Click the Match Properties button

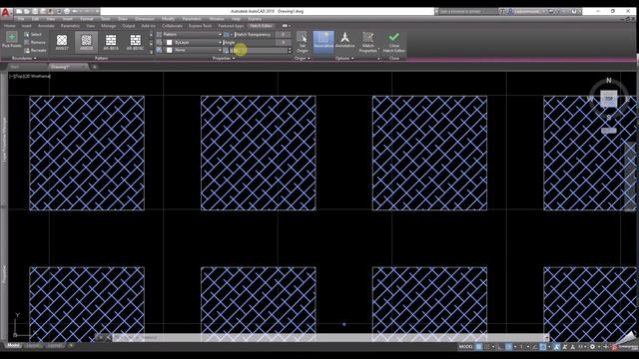(x=368, y=42)
